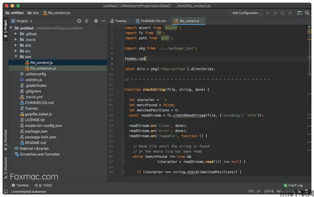This screenshot has width=314, height=197.
Task: Select .gitattributes file
Action: (x=33, y=85)
